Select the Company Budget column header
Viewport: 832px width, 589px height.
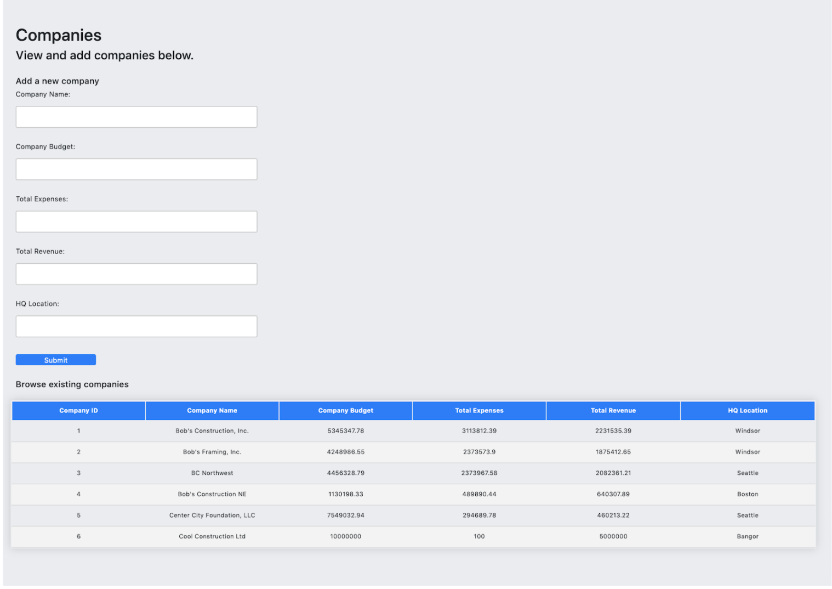point(345,410)
